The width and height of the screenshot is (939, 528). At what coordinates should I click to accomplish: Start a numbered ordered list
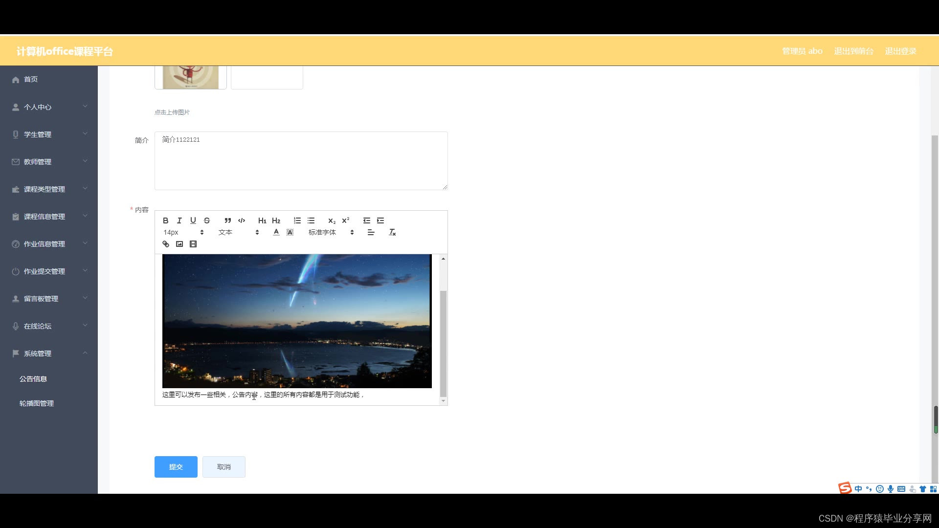click(x=297, y=220)
